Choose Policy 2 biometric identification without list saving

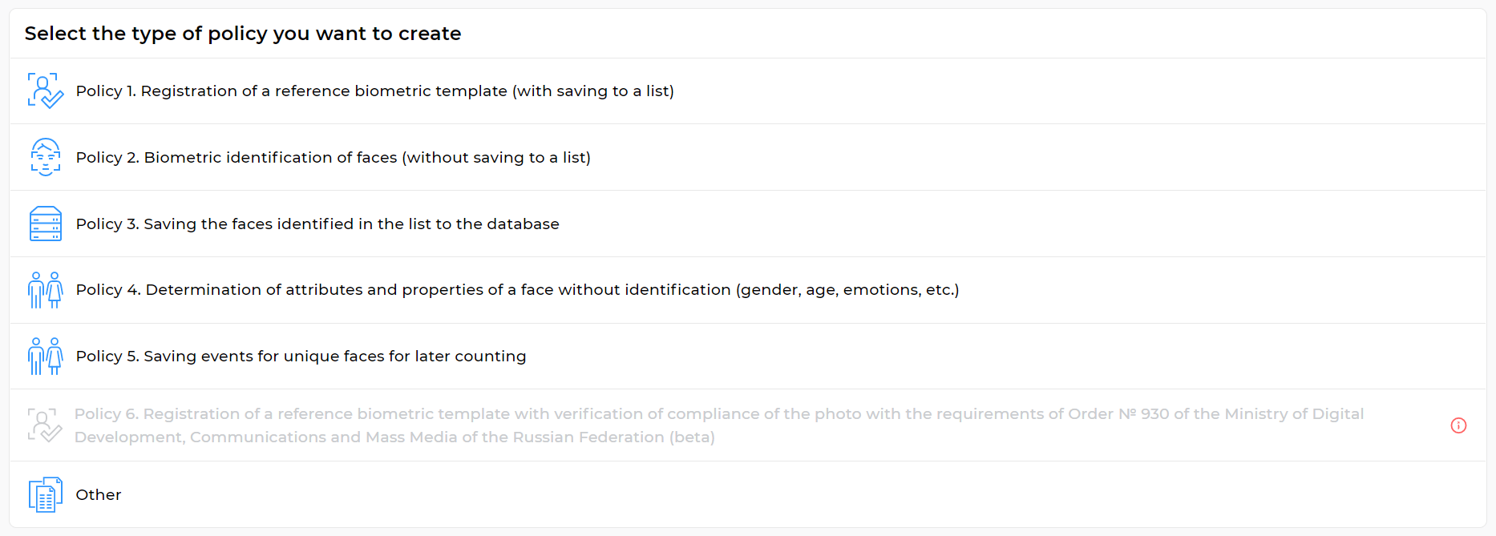click(x=333, y=157)
